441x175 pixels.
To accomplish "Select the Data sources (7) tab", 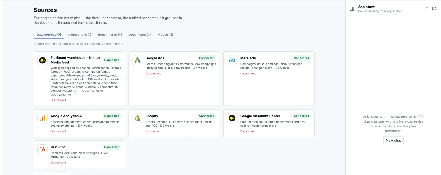I will point(49,35).
